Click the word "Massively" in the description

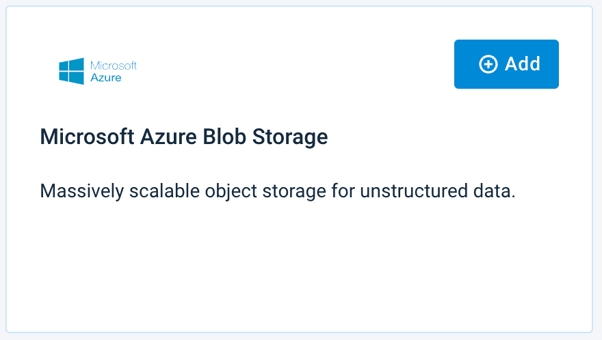[79, 190]
